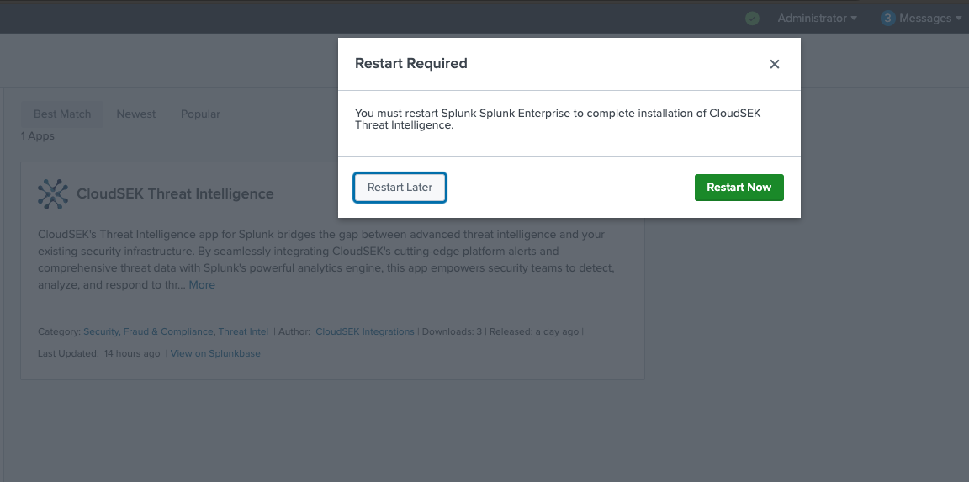The width and height of the screenshot is (969, 482).
Task: Click the Restart Now button
Action: tap(739, 188)
